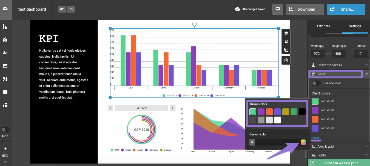
Task: Switch to the Edit data tab
Action: 323,26
